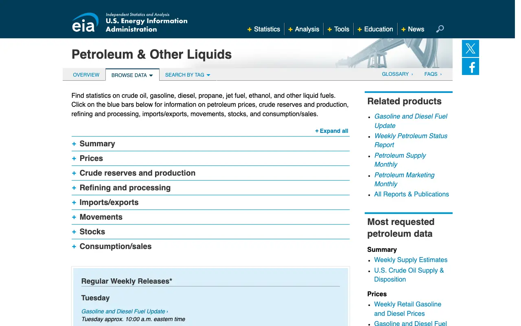Open the Tools menu
521x326 pixels.
pyautogui.click(x=338, y=29)
